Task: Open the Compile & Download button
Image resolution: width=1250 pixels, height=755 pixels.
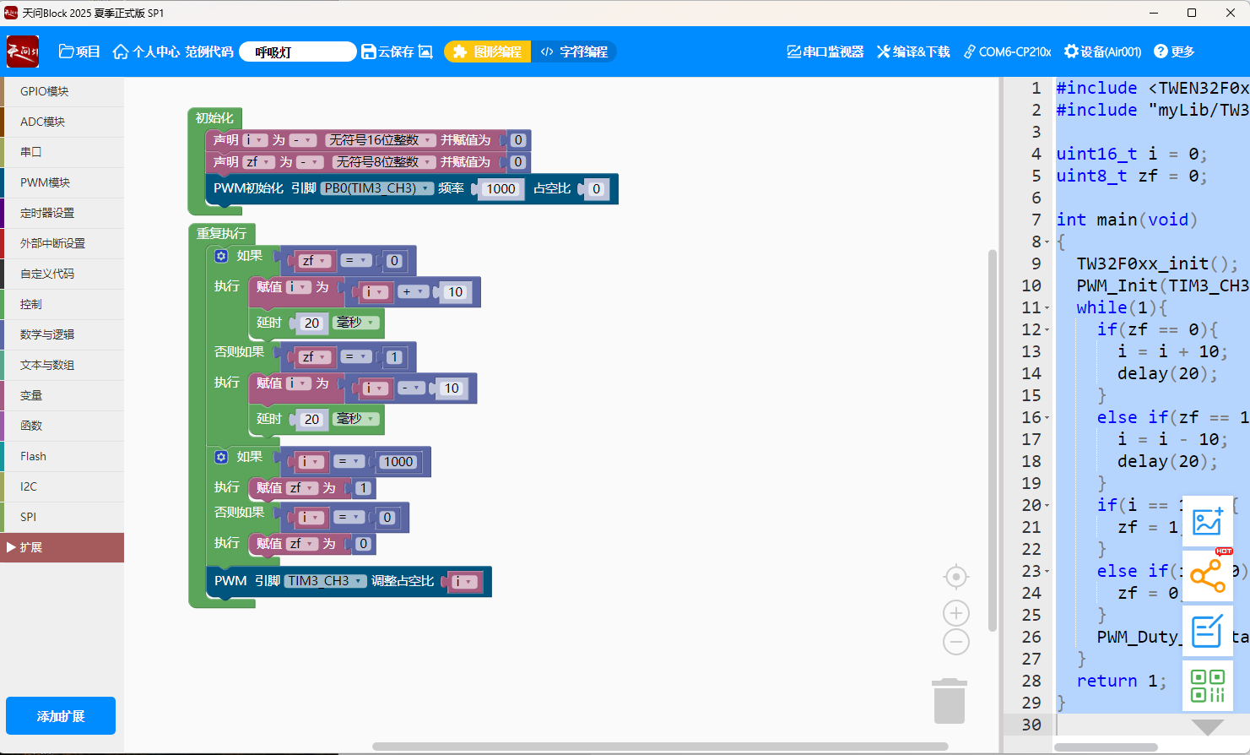Action: pyautogui.click(x=913, y=52)
